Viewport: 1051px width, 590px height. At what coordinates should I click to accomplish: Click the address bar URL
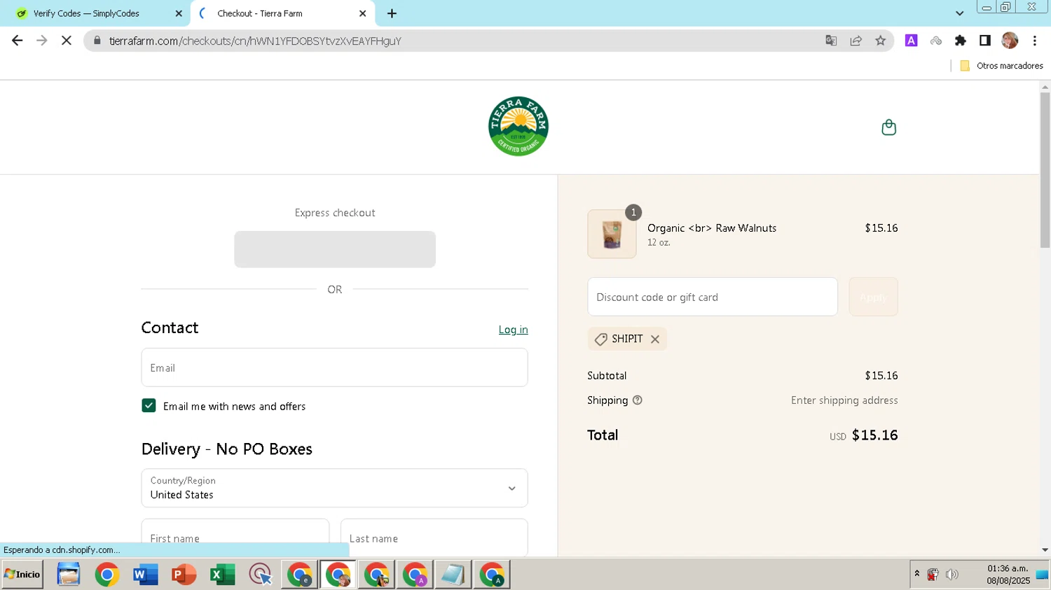pyautogui.click(x=255, y=41)
